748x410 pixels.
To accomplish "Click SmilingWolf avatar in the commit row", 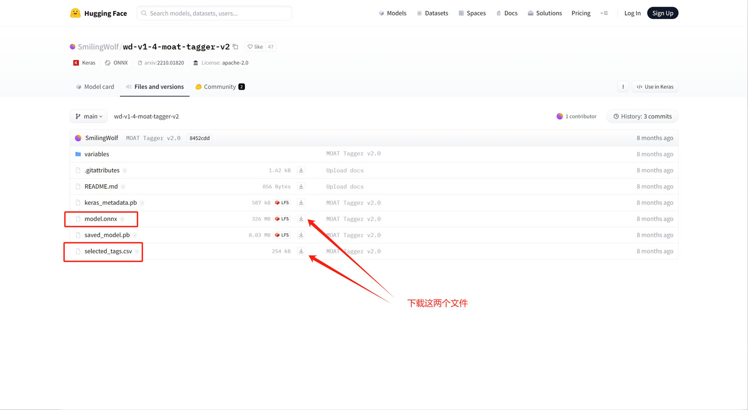I will (78, 138).
